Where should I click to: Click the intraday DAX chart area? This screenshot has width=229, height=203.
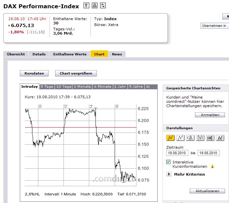81,145
